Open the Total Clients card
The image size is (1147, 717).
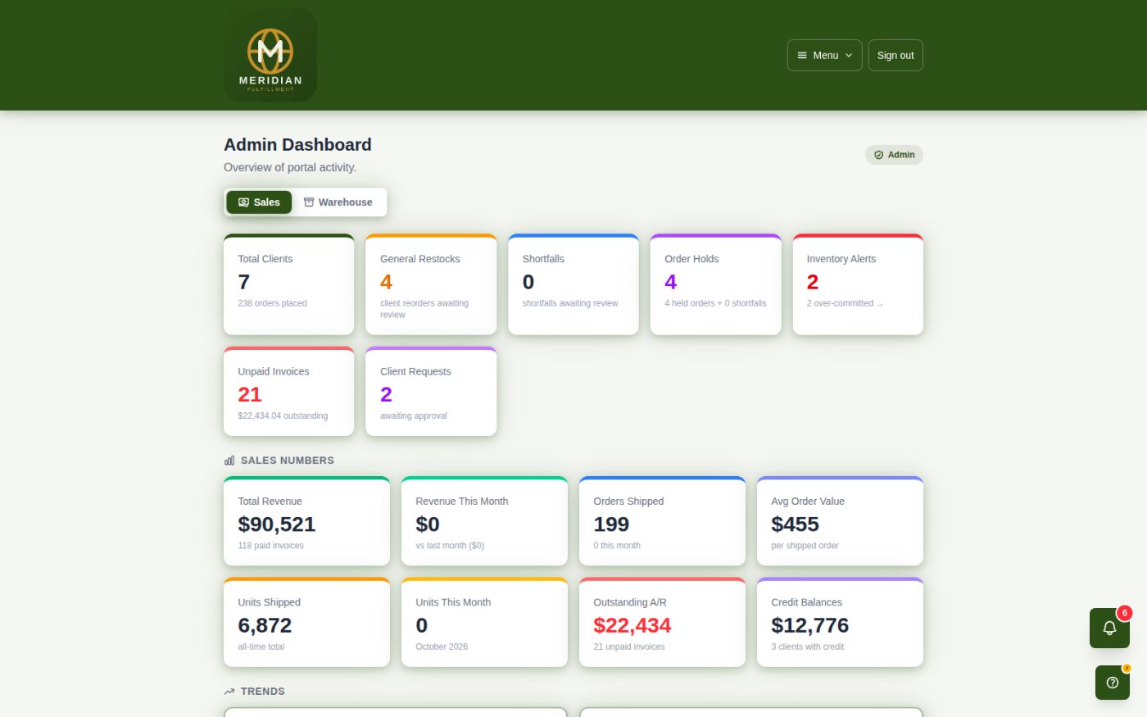point(289,284)
